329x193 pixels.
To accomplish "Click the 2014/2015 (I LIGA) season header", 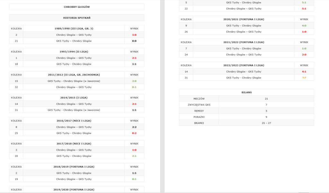I will click(74, 98).
